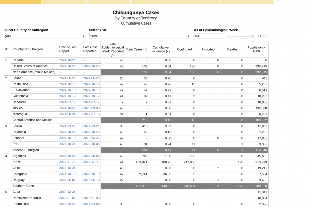The image size is (311, 207).
Task: Open Belize's Last Case Reported date link
Action: (91, 78)
